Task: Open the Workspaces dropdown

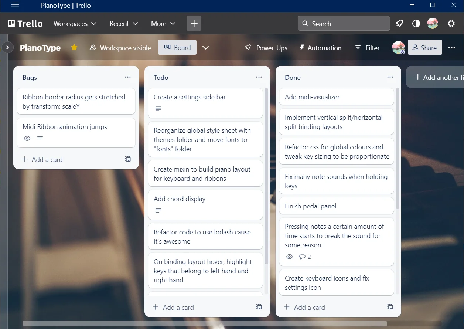Action: [x=75, y=24]
